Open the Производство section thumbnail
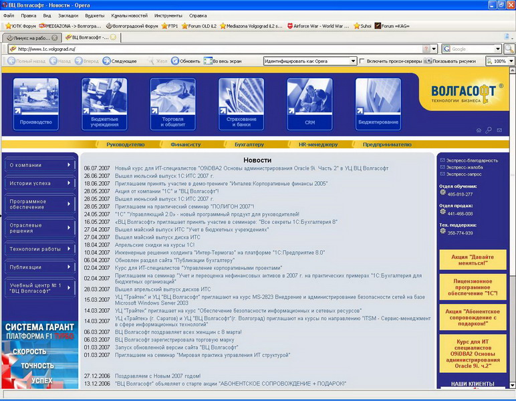This screenshot has height=401, width=516. click(36, 104)
